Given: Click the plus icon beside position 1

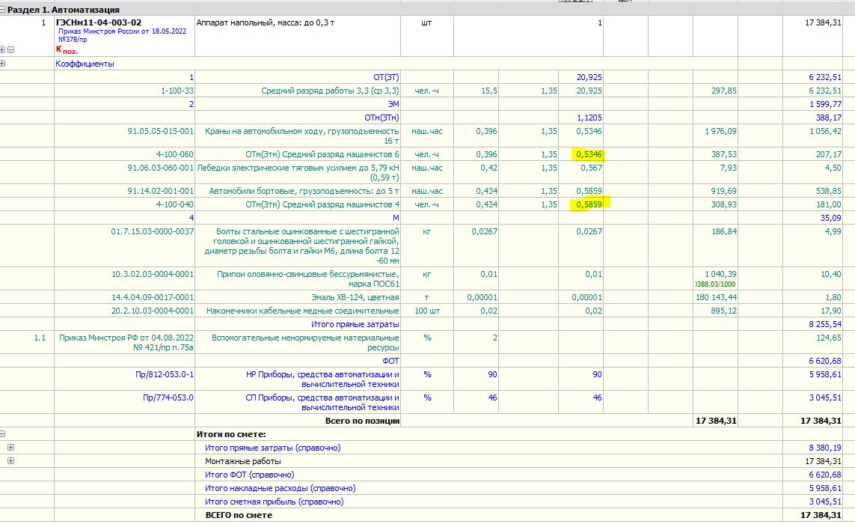Looking at the screenshot, I should pyautogui.click(x=4, y=50).
